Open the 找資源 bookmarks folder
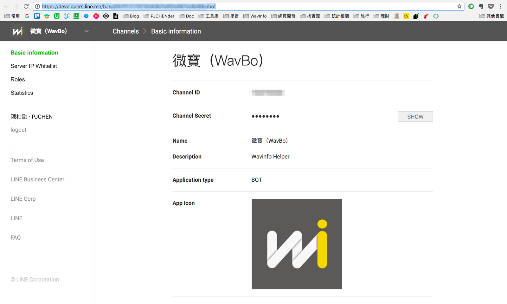The height and width of the screenshot is (304, 507). [x=310, y=16]
